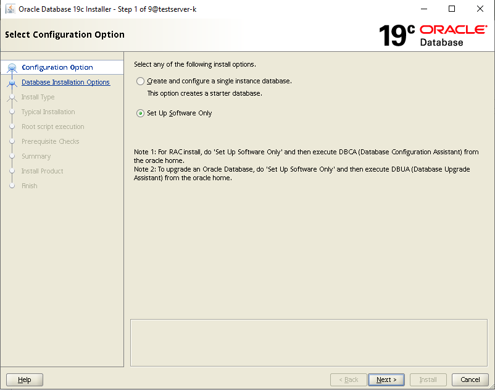The height and width of the screenshot is (390, 495).
Task: Click the Java installer icon in title bar
Action: point(10,9)
